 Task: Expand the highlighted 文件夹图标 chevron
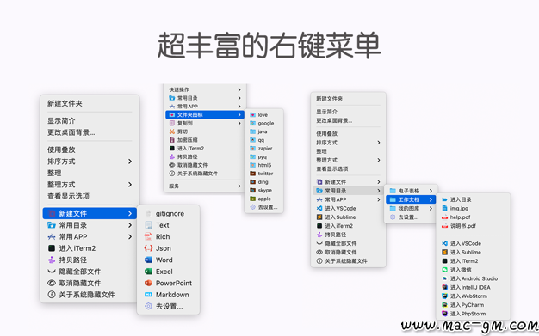click(239, 114)
